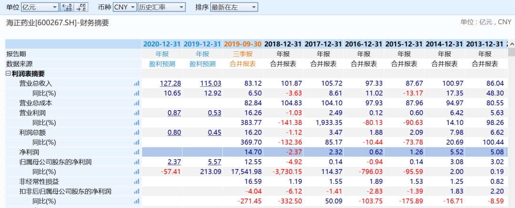Click the 营业总成本 value 104.83
515x208 pixels.
coord(291,103)
